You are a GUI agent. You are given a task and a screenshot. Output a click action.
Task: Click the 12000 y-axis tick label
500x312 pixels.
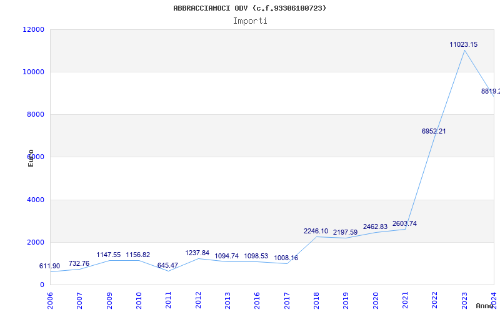point(34,29)
